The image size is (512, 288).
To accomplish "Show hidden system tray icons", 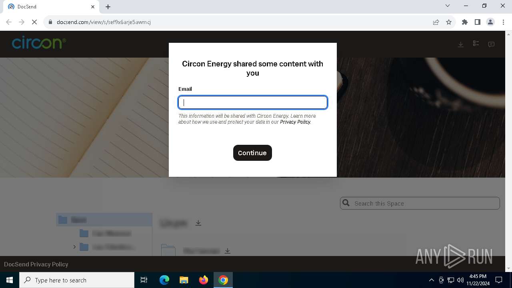I will (431, 280).
